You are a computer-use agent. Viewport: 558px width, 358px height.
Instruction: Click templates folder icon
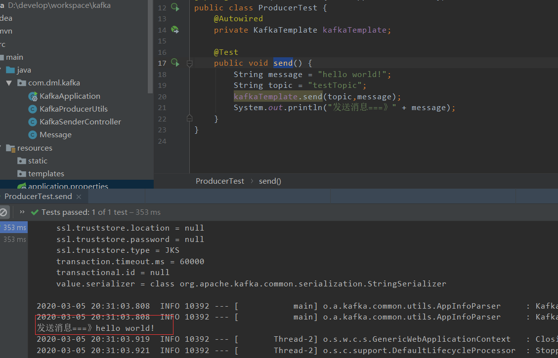coord(22,173)
